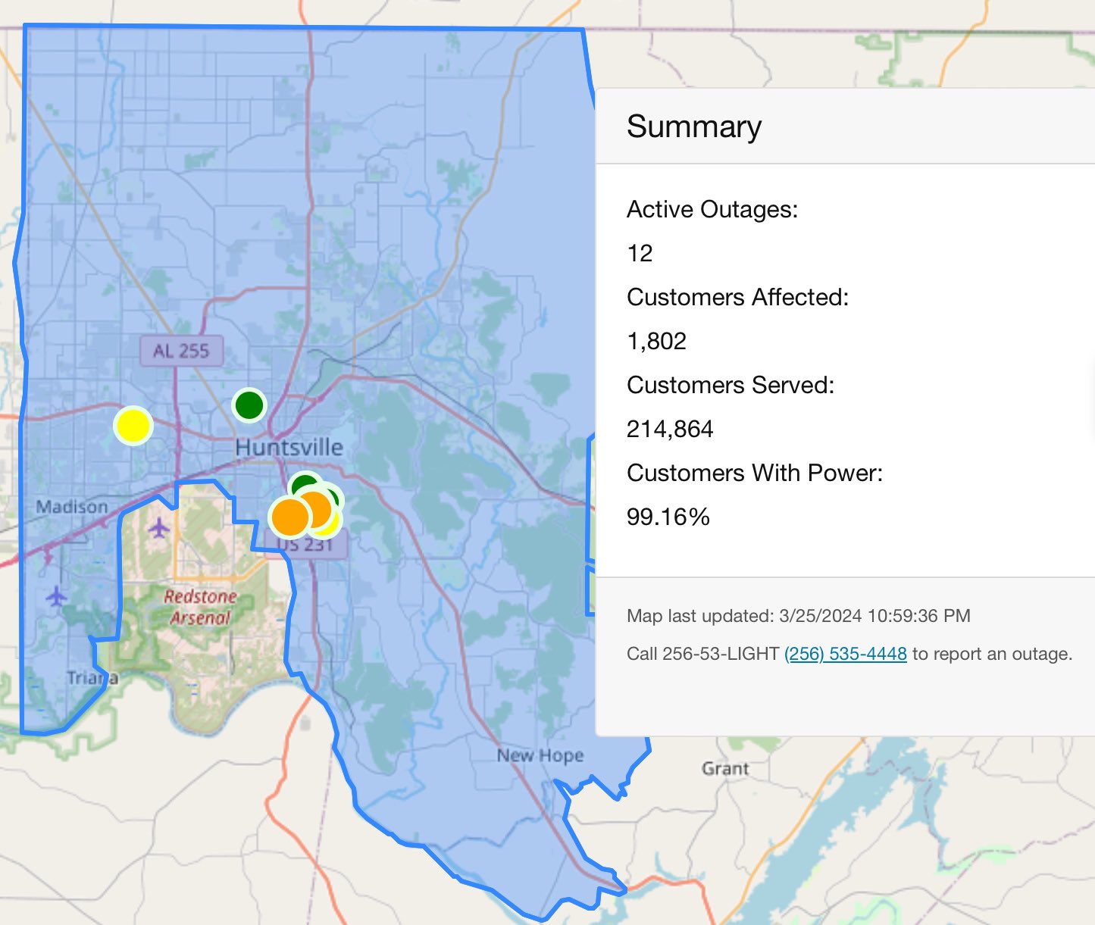Call the (256) 535-4448 phone link

tap(846, 654)
